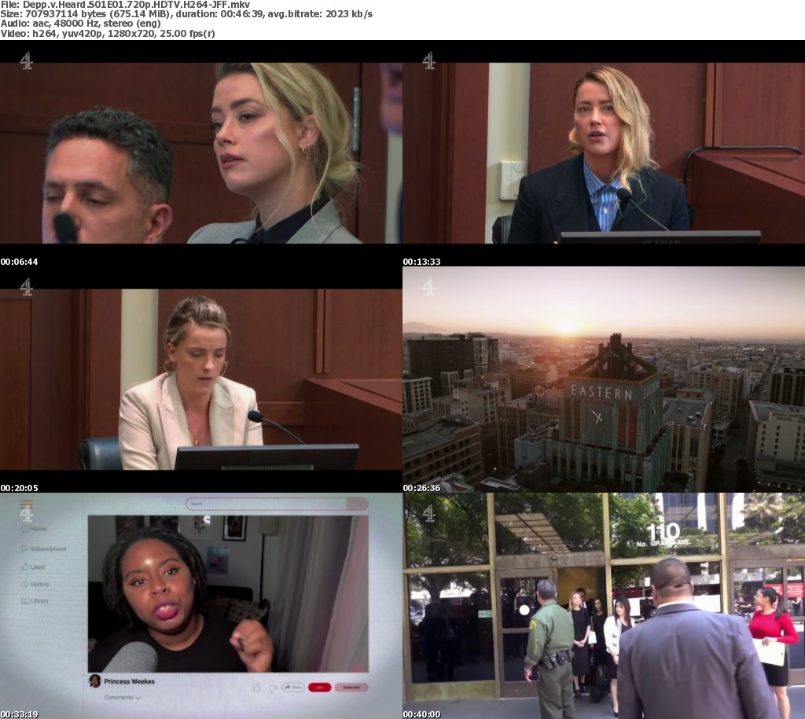Click the round channel avatar beside Princess Weekes

(94, 680)
